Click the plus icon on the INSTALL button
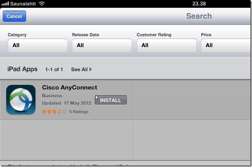 pos(97,98)
